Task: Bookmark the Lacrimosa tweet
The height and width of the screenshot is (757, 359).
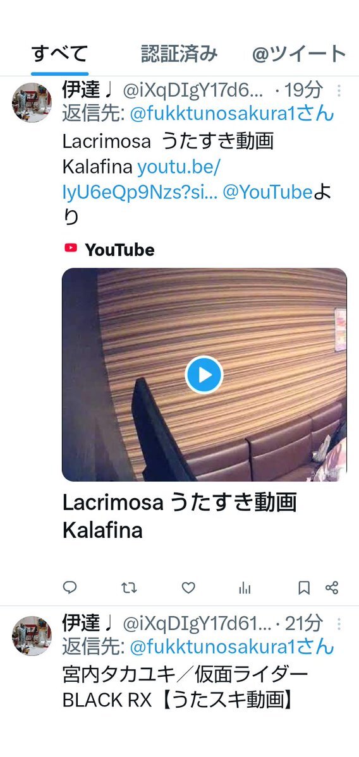Action: point(303,588)
